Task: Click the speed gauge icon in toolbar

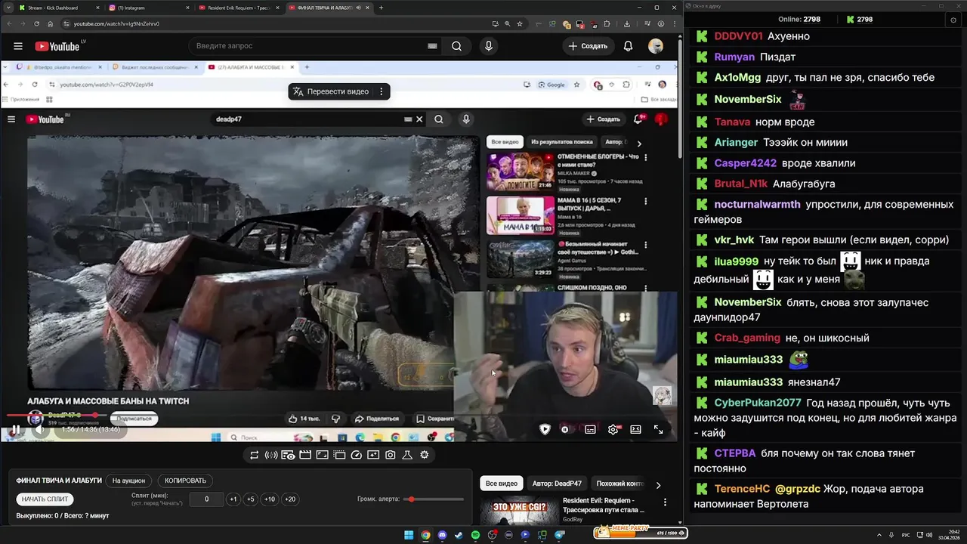Action: pos(356,455)
